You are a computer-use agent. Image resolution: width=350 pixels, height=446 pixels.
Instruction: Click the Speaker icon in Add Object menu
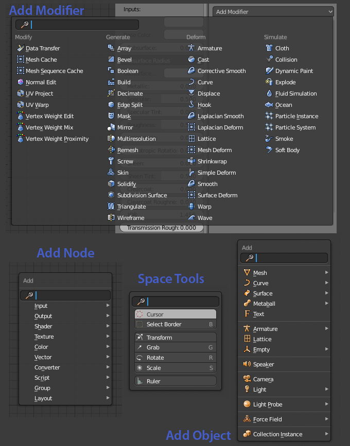[x=247, y=364]
